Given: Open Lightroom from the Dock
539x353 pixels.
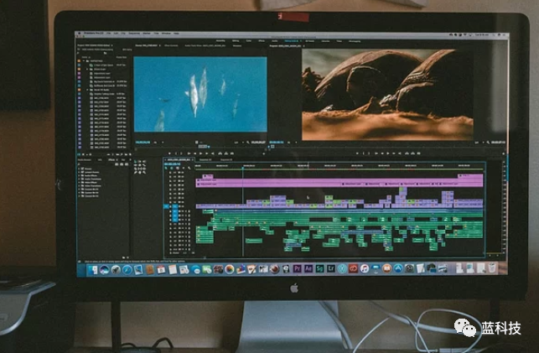Looking at the screenshot, I should 330,268.
